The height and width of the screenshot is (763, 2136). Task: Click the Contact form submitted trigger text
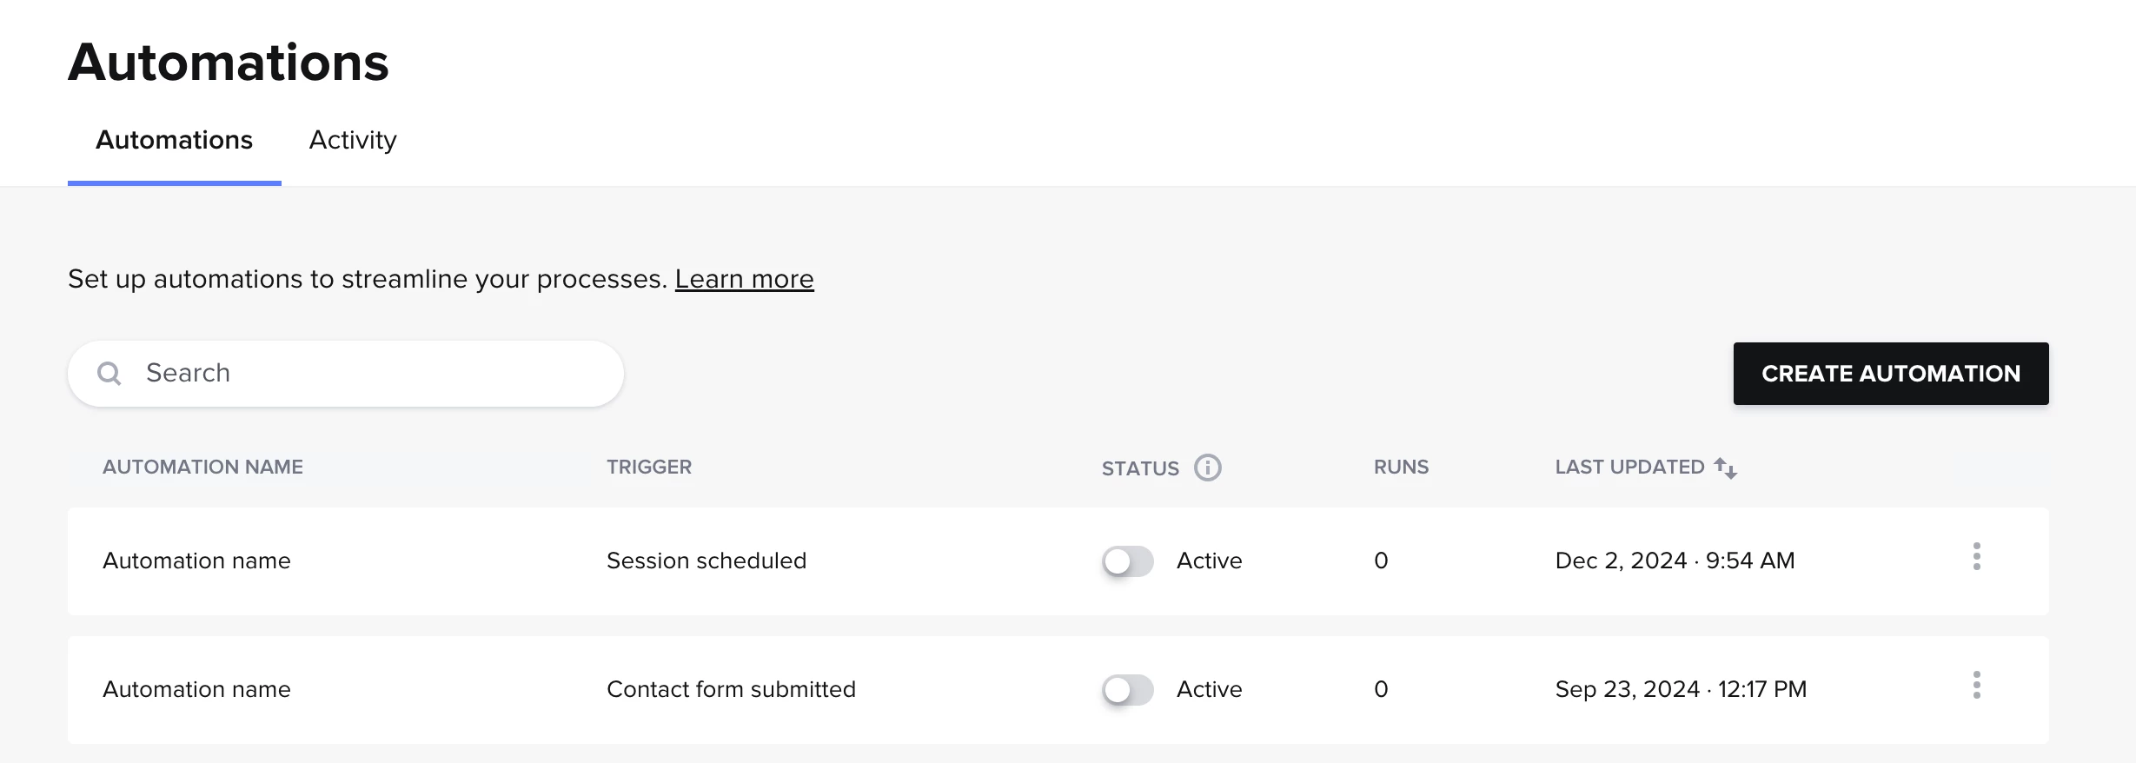coord(731,690)
